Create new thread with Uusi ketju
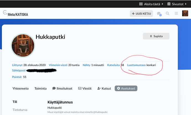The image size is (191, 115). coord(141,14)
